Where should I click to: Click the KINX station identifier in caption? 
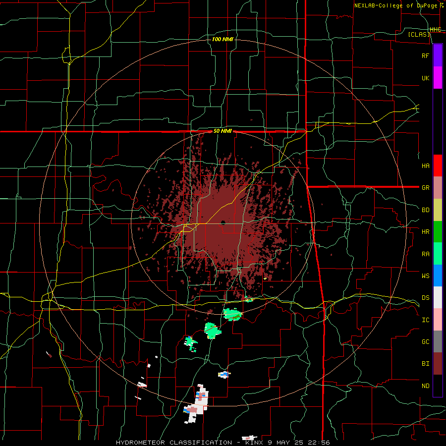[x=254, y=443]
